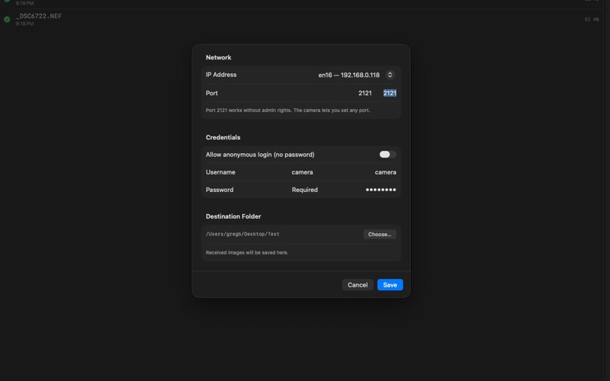Click the Required placeholder text
The width and height of the screenshot is (610, 381).
[304, 190]
